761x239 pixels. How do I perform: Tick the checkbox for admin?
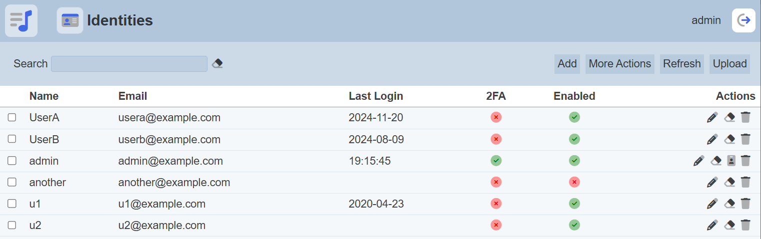click(12, 161)
